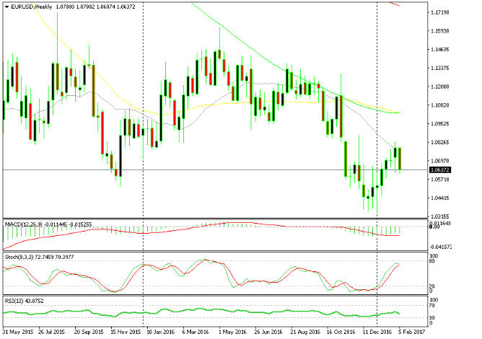Click price level 1.13375 on the axis
482x339 pixels.
coord(440,68)
